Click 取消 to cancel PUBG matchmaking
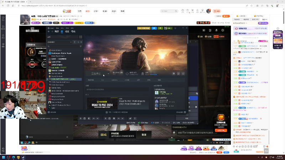The height and width of the screenshot is (160, 285). 144,135
